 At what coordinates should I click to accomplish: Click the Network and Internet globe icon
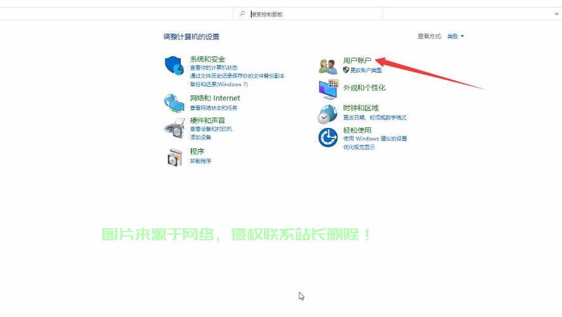pyautogui.click(x=174, y=102)
